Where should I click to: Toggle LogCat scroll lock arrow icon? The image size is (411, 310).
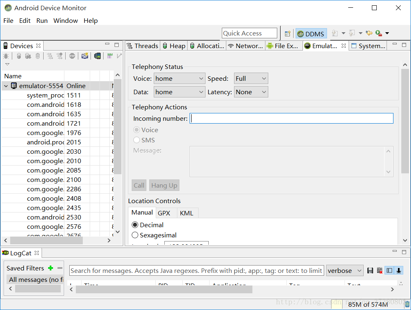[399, 270]
